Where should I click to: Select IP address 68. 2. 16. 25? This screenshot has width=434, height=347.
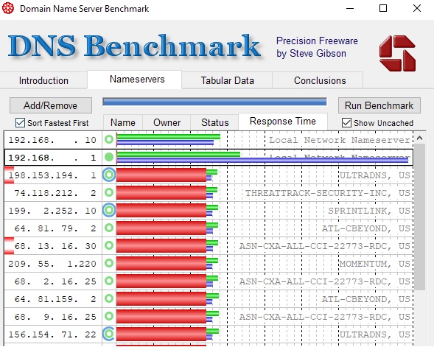(x=55, y=281)
